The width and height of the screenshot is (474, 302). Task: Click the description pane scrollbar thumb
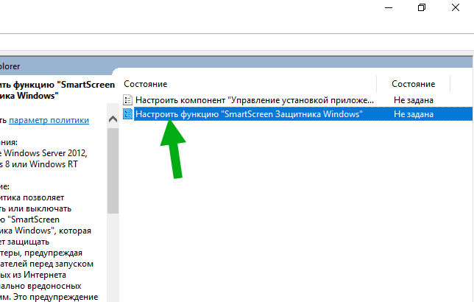point(113,171)
